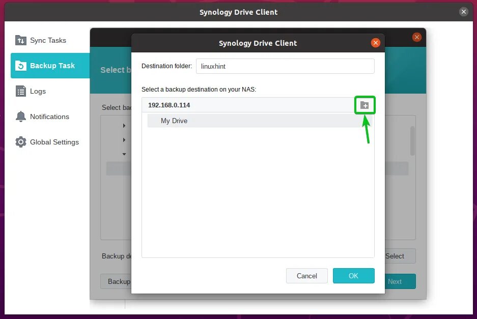Open the Notifications section
477x319 pixels.
[x=50, y=117]
